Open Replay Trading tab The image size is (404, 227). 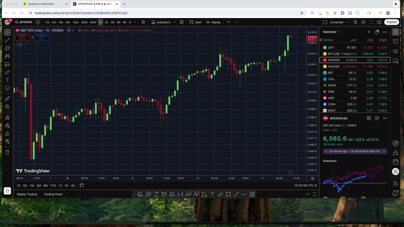coord(27,194)
